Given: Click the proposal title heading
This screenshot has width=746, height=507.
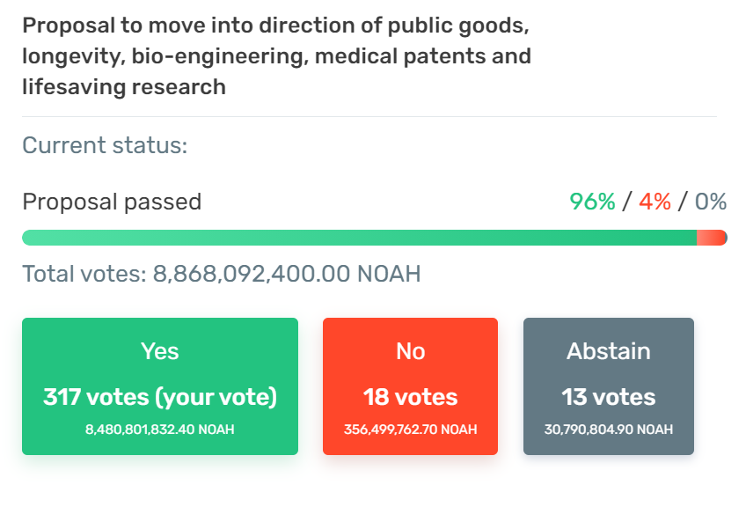Looking at the screenshot, I should coord(276,56).
